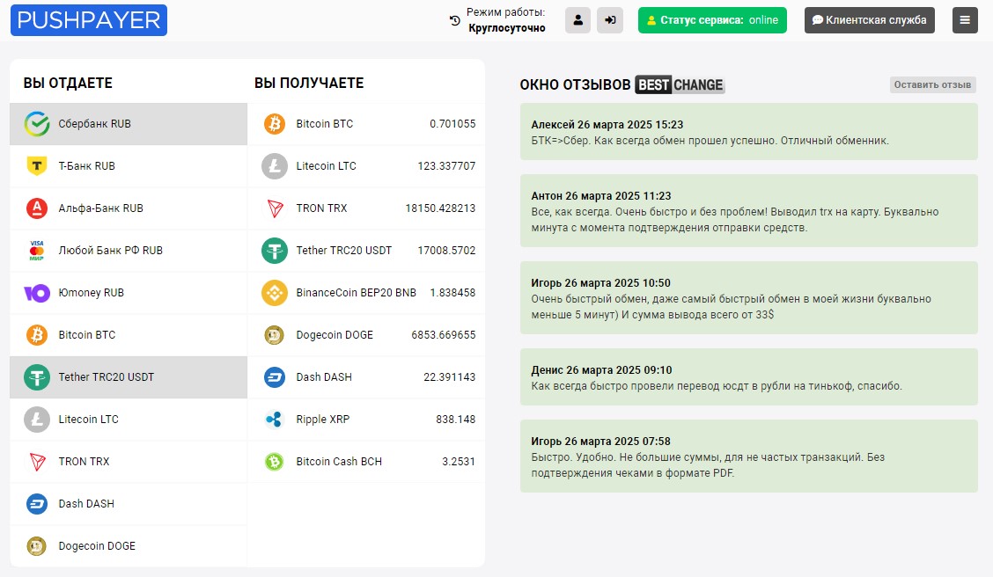
Task: Open Антон's review from 11:23
Action: pyautogui.click(x=748, y=211)
